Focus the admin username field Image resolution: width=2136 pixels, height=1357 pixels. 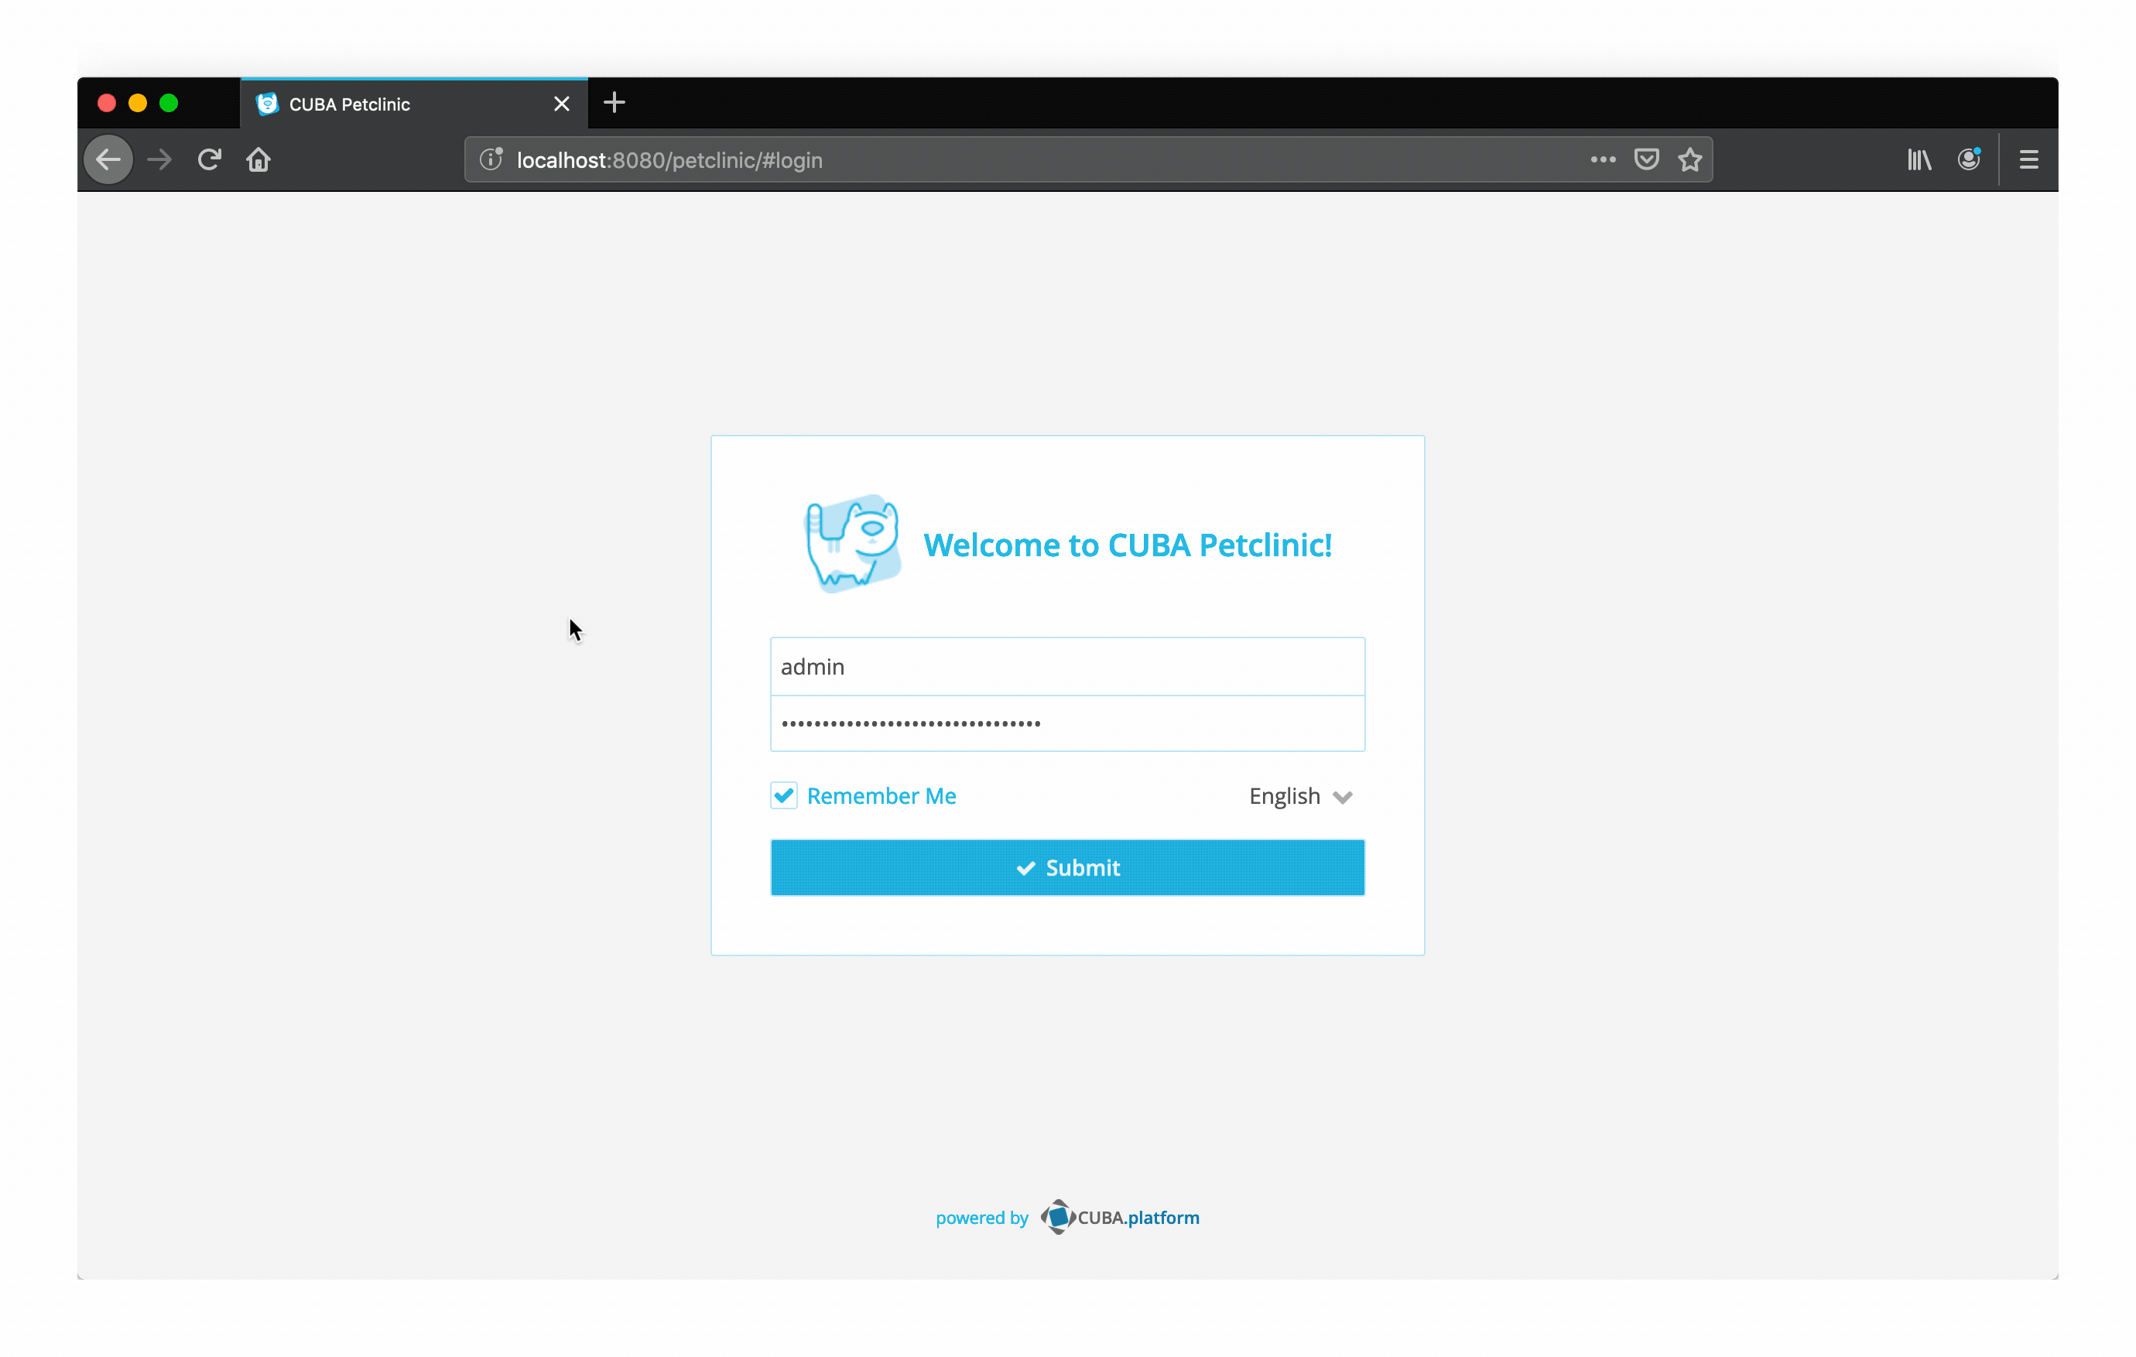point(1067,666)
